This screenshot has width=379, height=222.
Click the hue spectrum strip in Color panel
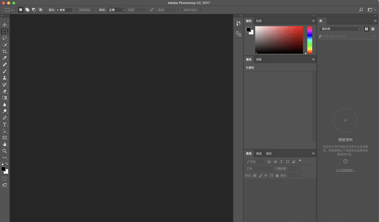[x=309, y=40]
